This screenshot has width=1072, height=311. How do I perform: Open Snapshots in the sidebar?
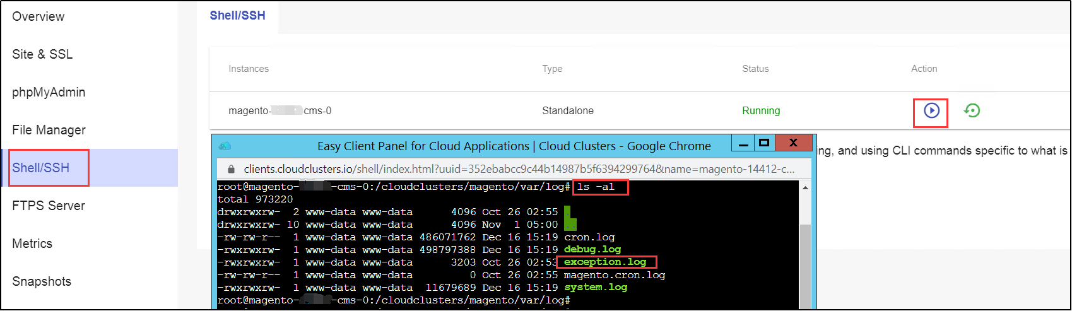(42, 281)
